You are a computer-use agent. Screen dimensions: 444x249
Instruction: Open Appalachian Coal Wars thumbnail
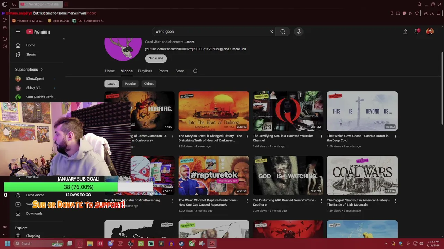coord(362,175)
